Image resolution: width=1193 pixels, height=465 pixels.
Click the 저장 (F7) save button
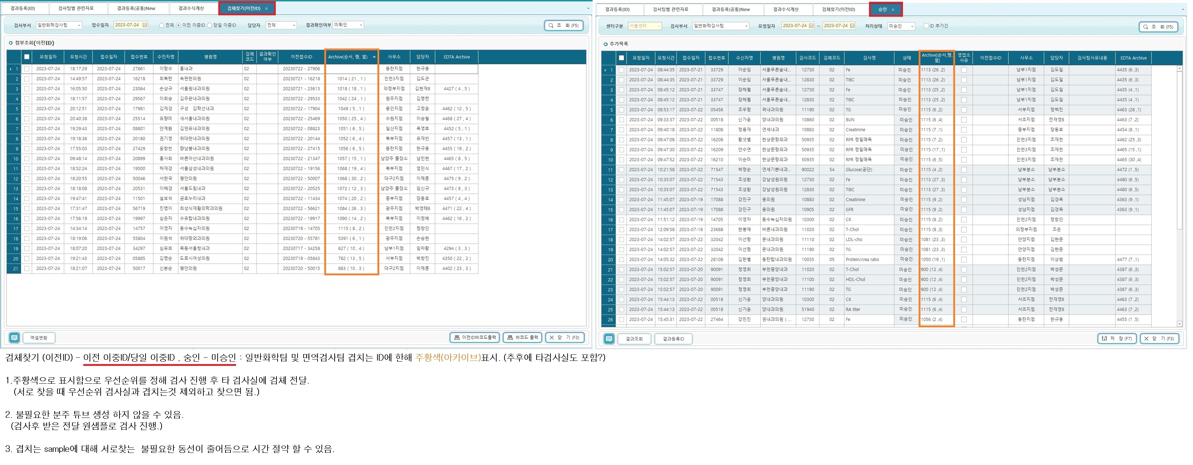[1117, 339]
